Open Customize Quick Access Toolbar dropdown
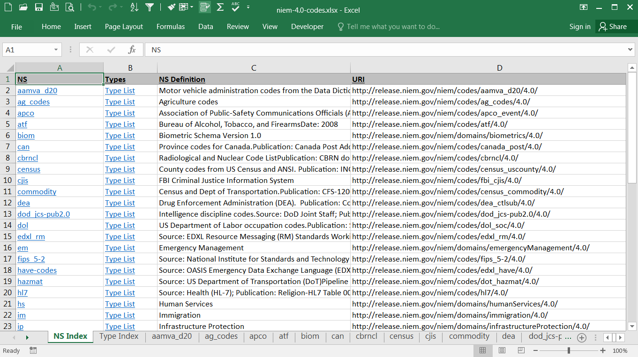 click(x=248, y=7)
